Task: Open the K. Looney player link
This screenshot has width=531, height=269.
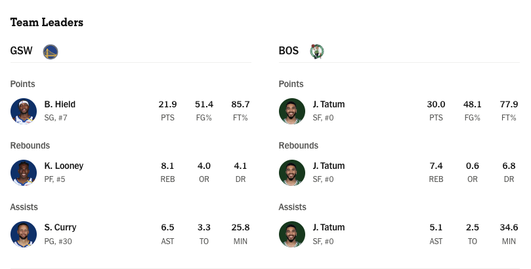Action: [x=64, y=166]
